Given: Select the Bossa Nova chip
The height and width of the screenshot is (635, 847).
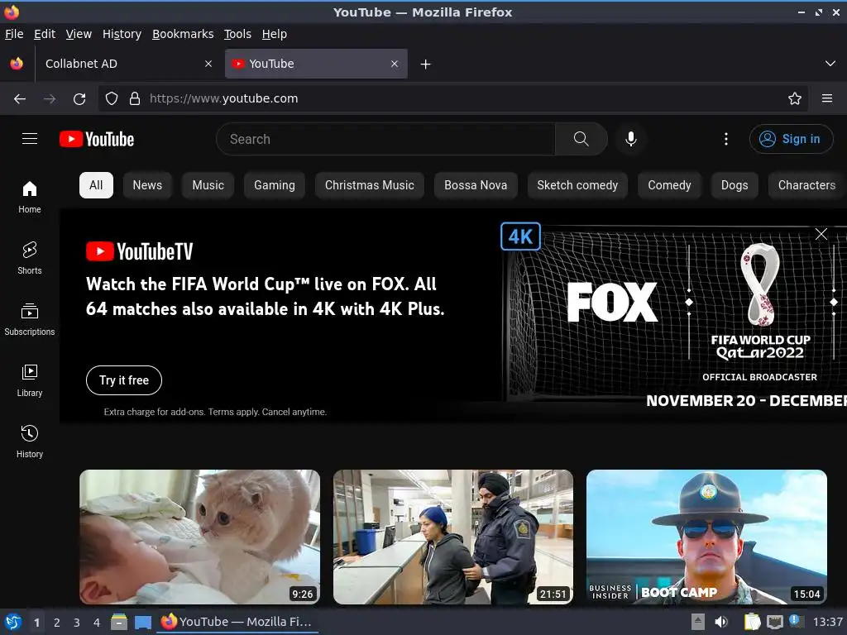Looking at the screenshot, I should (476, 185).
